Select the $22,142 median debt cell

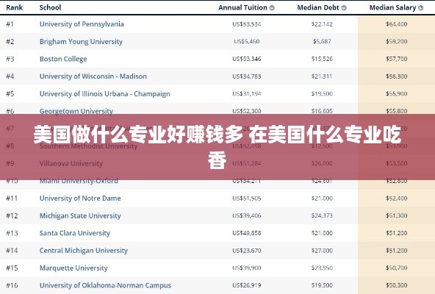322,24
